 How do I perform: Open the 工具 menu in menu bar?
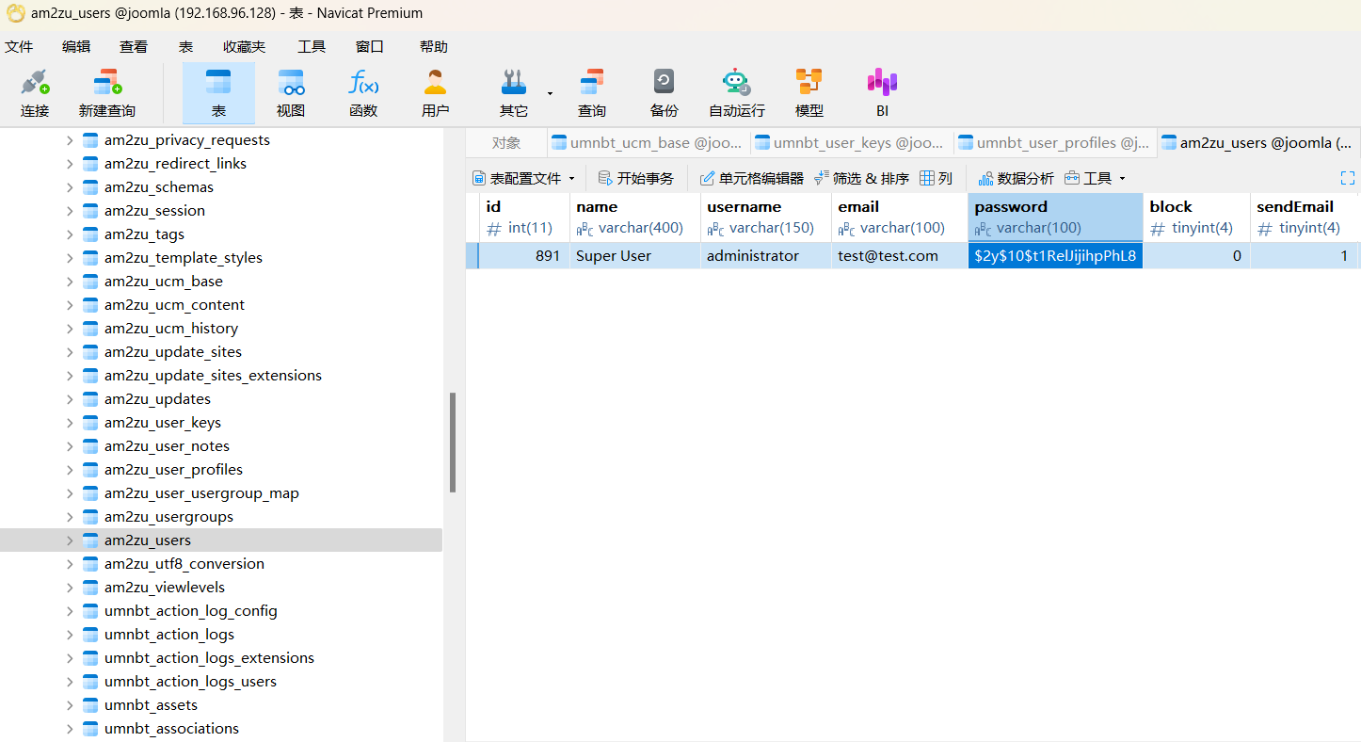[x=312, y=46]
